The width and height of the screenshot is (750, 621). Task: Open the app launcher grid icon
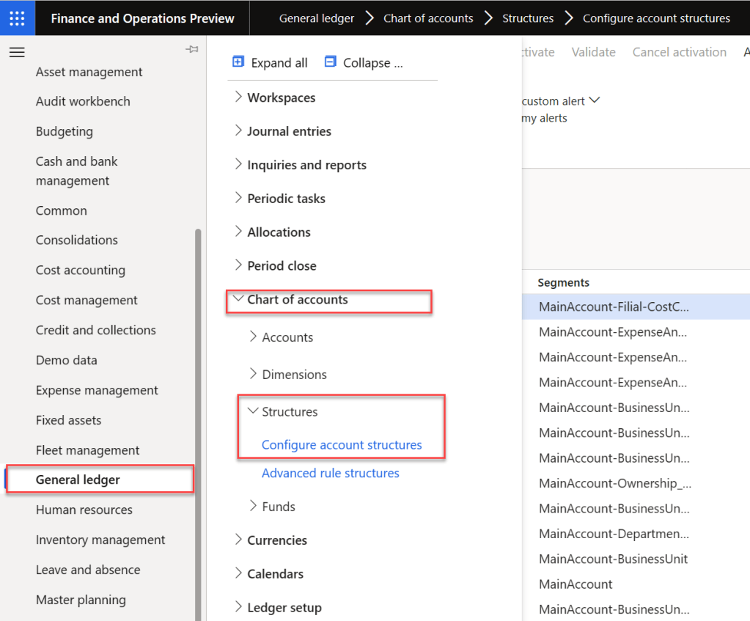point(15,17)
